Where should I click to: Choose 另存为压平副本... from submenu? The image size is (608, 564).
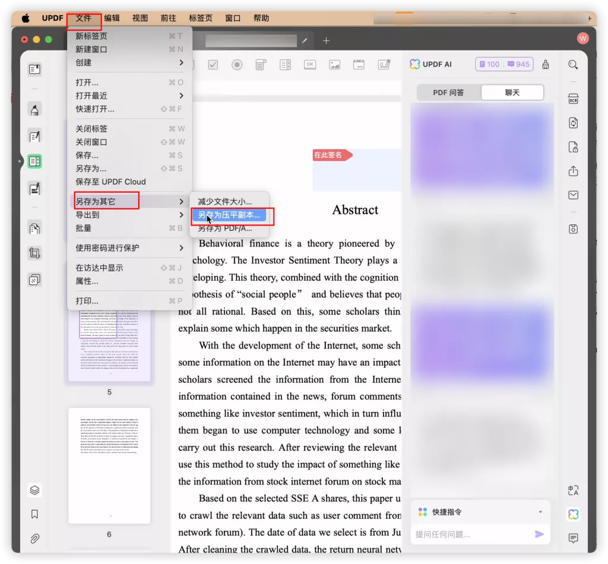click(229, 215)
